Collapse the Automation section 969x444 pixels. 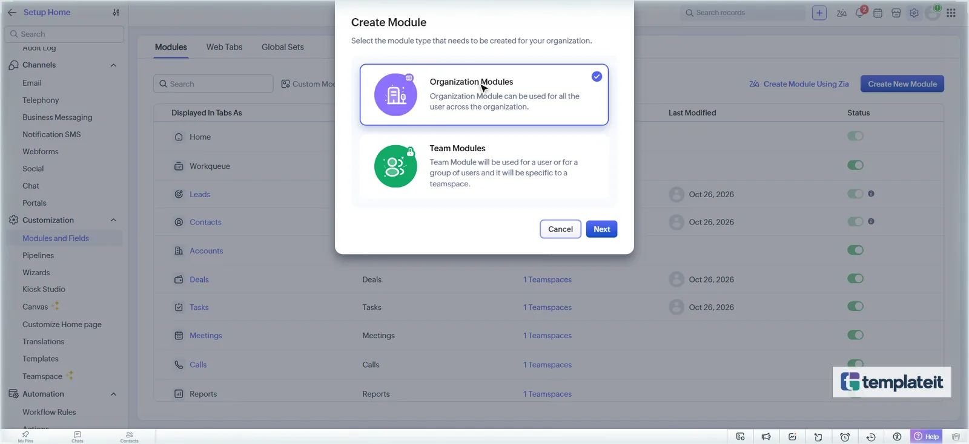[x=113, y=394]
